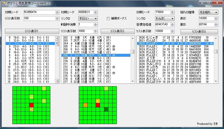Expand the 光る揺れ type dropdown
The height and width of the screenshot is (129, 224).
pyautogui.click(x=209, y=12)
